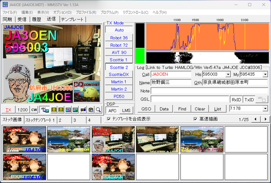Select Scottie 1 TX mode
Image resolution: width=271 pixels, height=183 pixels.
[119, 60]
